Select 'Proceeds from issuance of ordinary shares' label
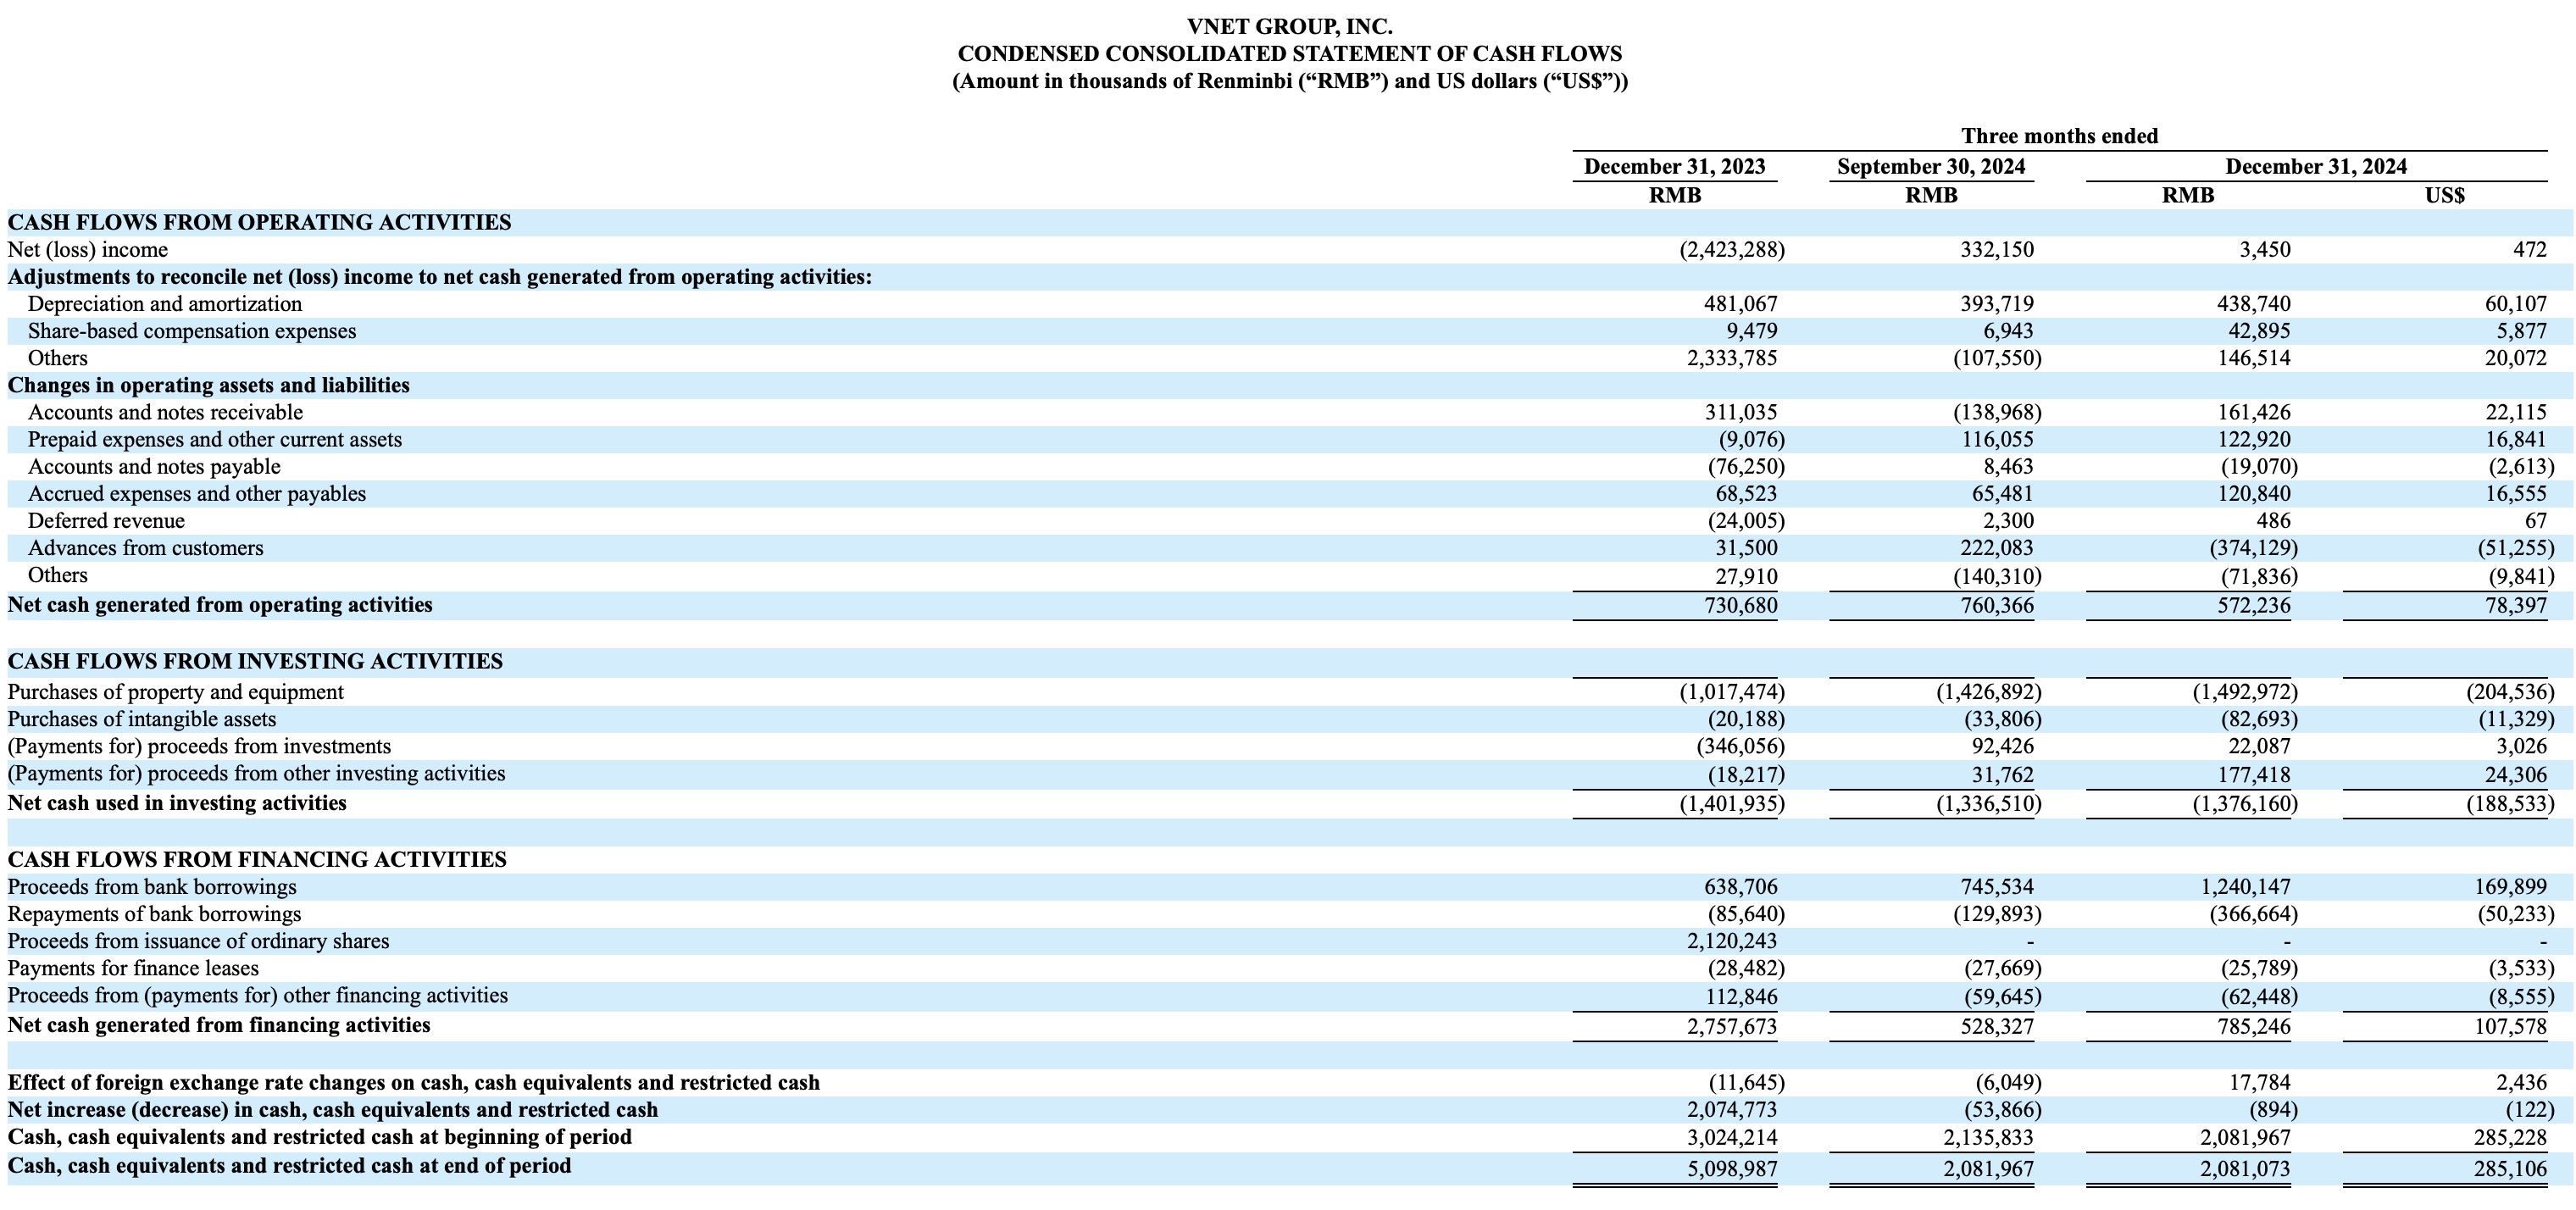Image resolution: width=2576 pixels, height=1210 pixels. pos(198,941)
